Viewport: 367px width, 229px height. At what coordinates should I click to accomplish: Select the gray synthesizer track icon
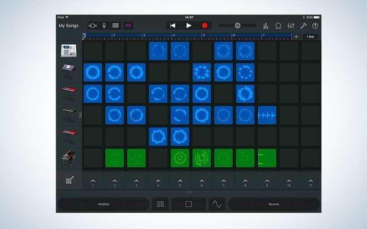coord(68,70)
